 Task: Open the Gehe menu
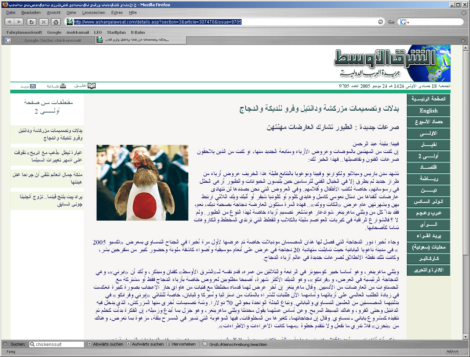71,13
